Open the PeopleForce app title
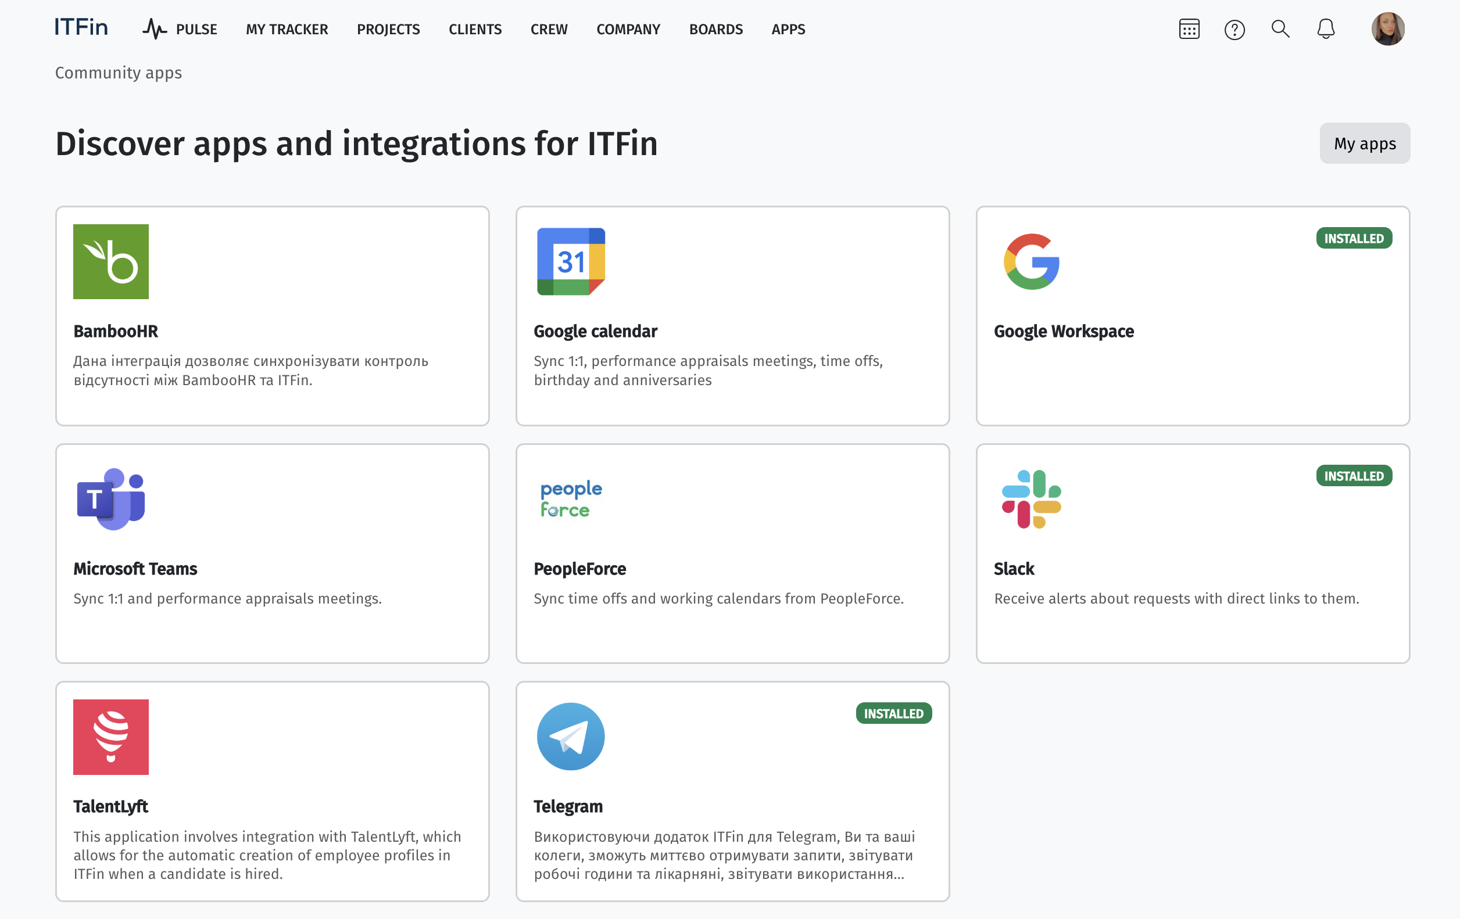This screenshot has height=919, width=1460. pos(579,569)
